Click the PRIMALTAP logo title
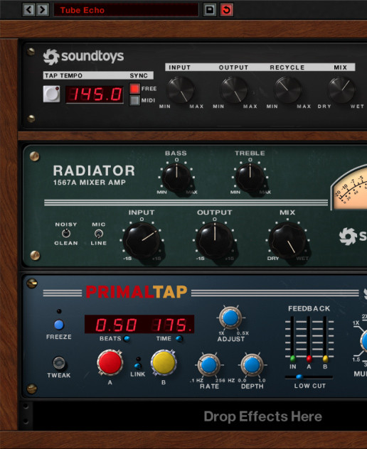 [137, 292]
